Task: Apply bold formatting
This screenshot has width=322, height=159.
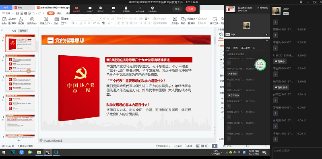Action: tap(72, 23)
